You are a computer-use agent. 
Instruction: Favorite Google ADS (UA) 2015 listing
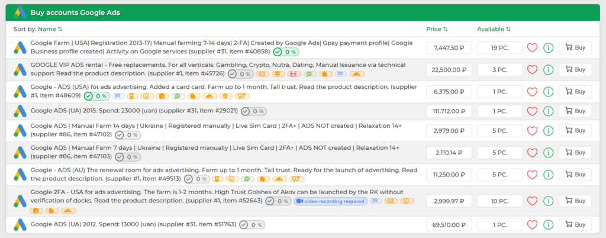pyautogui.click(x=533, y=111)
